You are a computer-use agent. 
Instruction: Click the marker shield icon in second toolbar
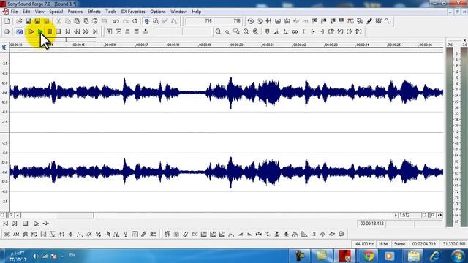[267, 31]
